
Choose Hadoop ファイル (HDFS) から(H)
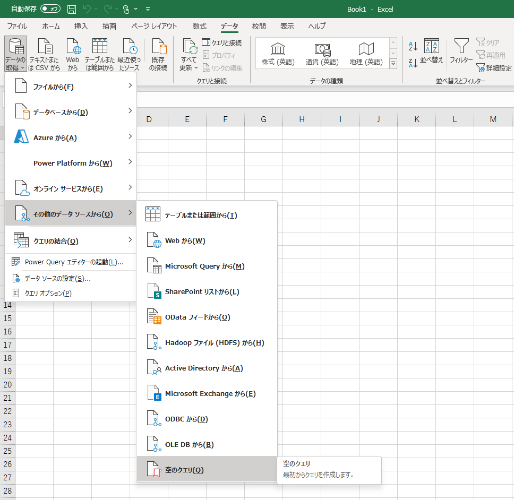pos(207,342)
